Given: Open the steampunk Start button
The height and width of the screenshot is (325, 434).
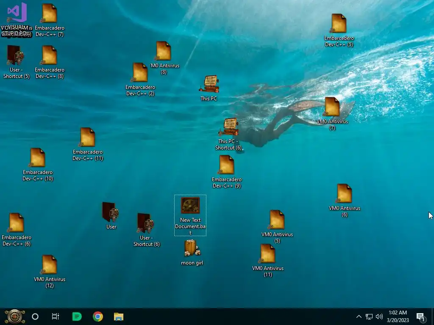Looking at the screenshot, I should 14,317.
